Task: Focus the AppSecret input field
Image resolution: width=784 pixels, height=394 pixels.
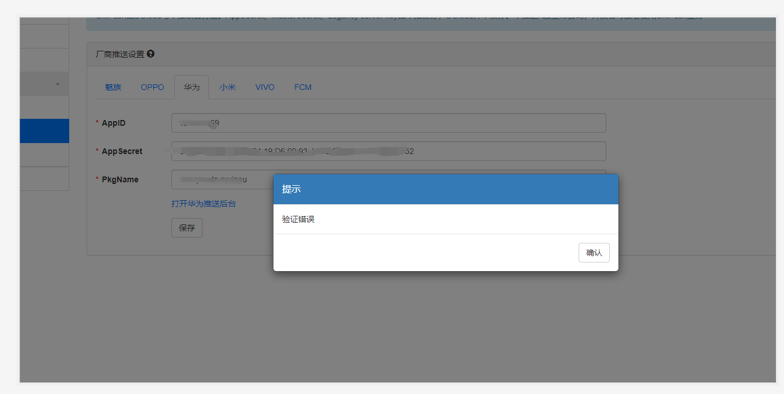Action: (x=388, y=151)
